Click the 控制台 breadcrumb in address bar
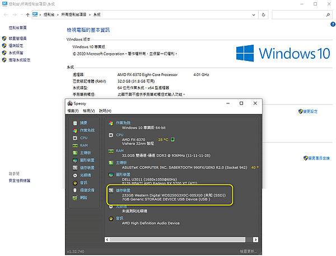Screen dimensions: 336x256 (x=49, y=15)
